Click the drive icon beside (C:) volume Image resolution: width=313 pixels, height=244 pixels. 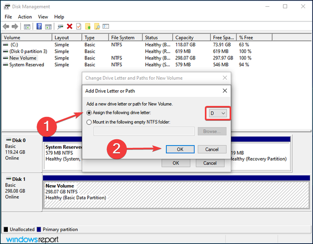click(x=6, y=45)
